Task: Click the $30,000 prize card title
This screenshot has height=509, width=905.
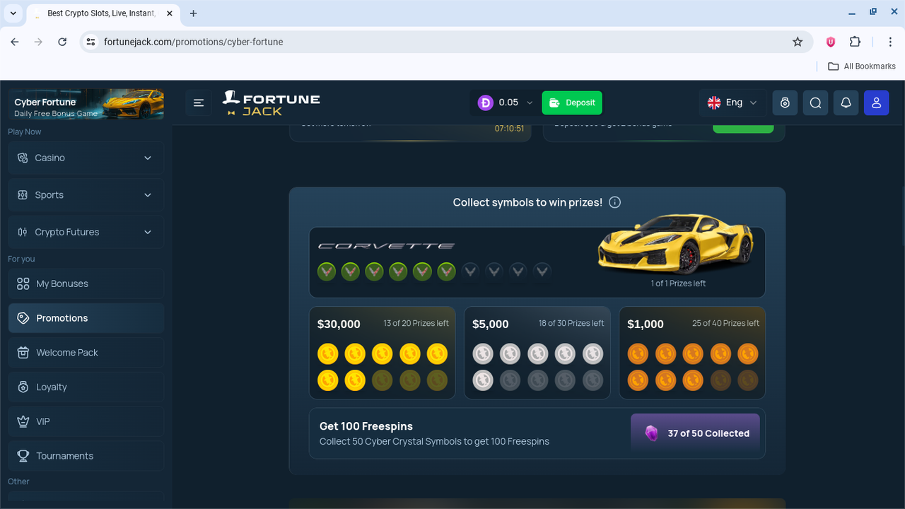Action: (339, 324)
